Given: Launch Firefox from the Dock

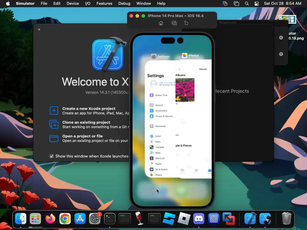Looking at the screenshot, I should [50, 218].
